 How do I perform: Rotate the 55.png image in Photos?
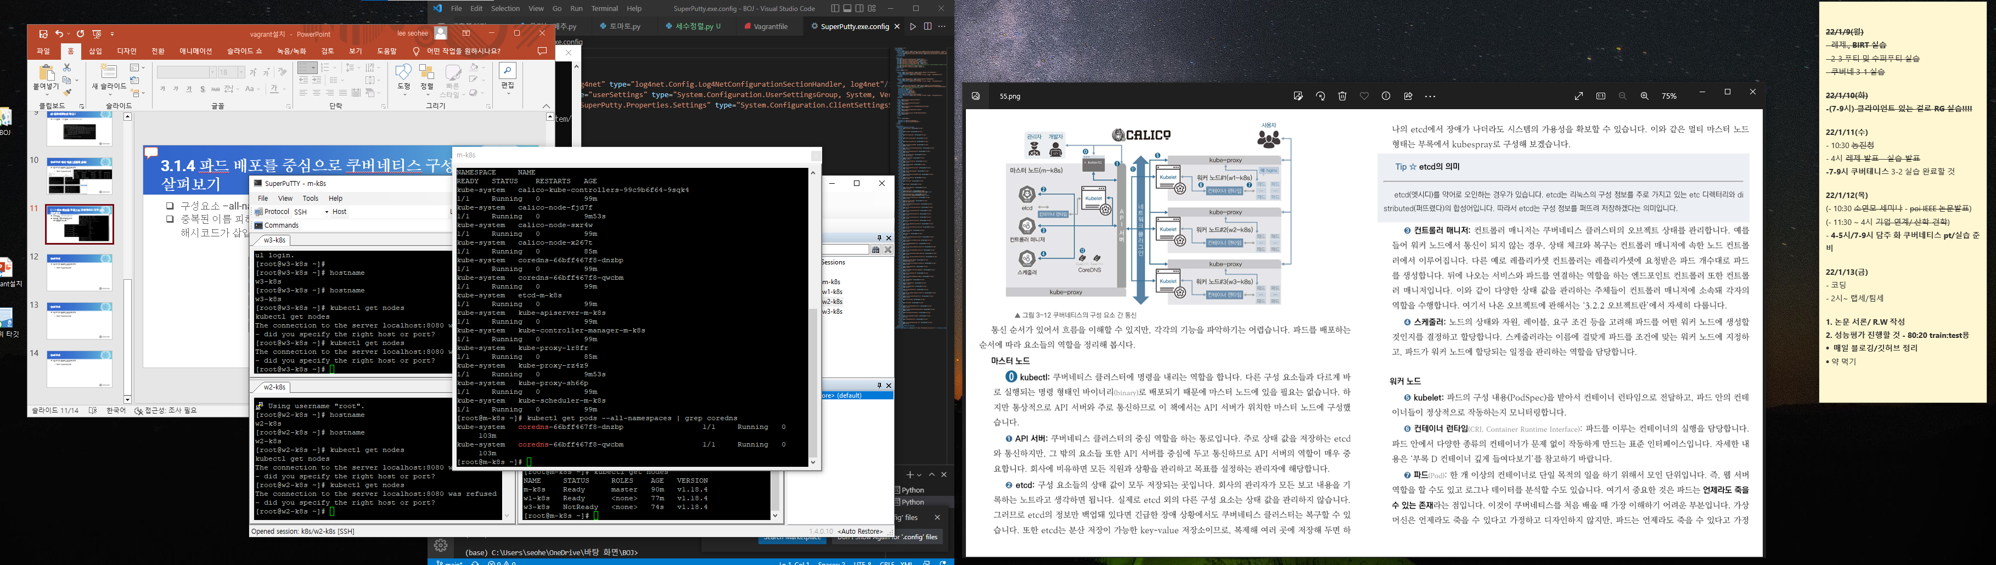pos(1320,96)
